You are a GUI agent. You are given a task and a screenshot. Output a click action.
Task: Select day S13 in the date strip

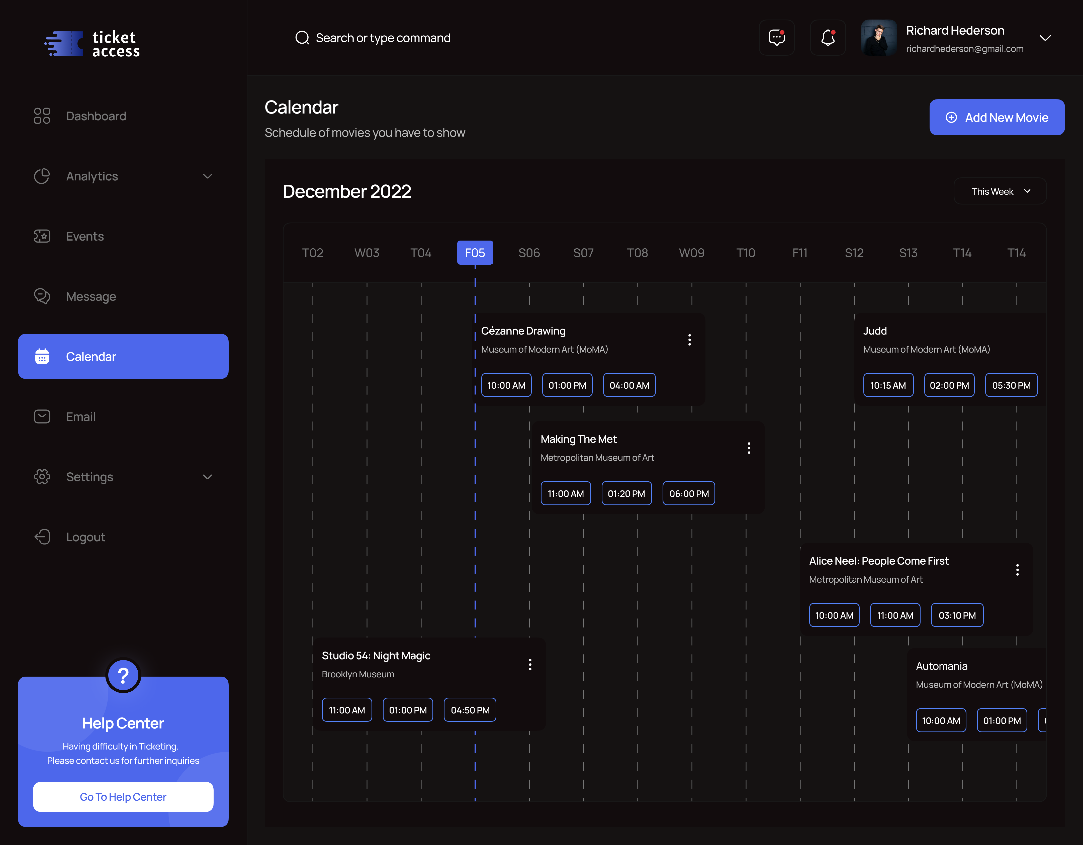click(x=909, y=253)
